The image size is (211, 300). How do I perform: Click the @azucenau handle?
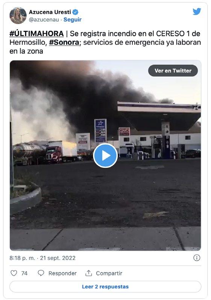(x=44, y=20)
